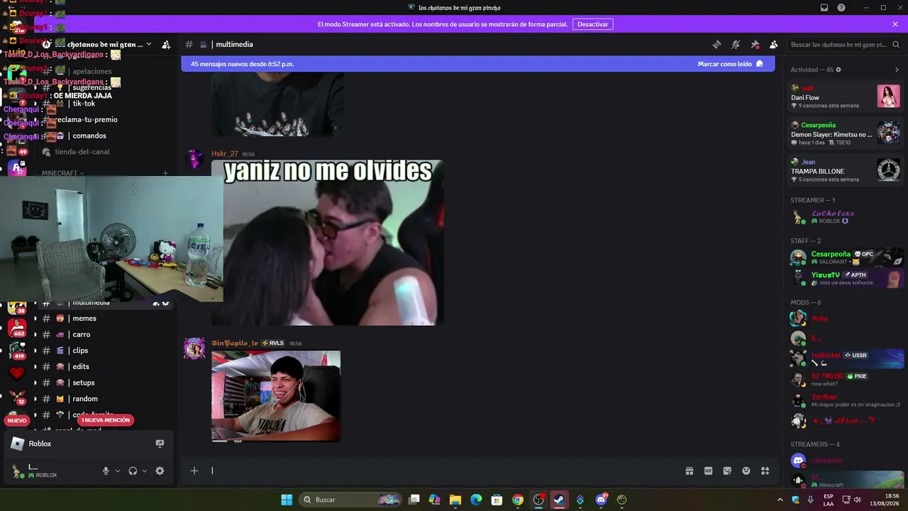This screenshot has width=908, height=511.
Task: Open Dani Flow activity card
Action: pos(846,97)
